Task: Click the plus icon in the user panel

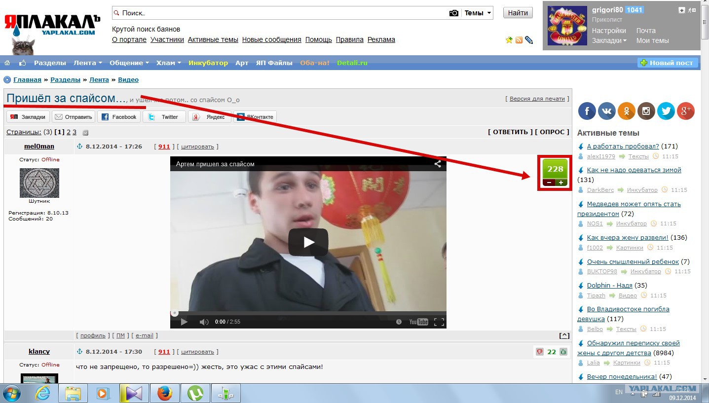Action: point(682,10)
